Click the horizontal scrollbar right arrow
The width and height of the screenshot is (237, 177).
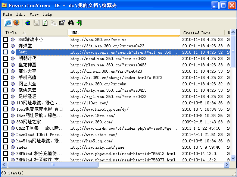227,164
